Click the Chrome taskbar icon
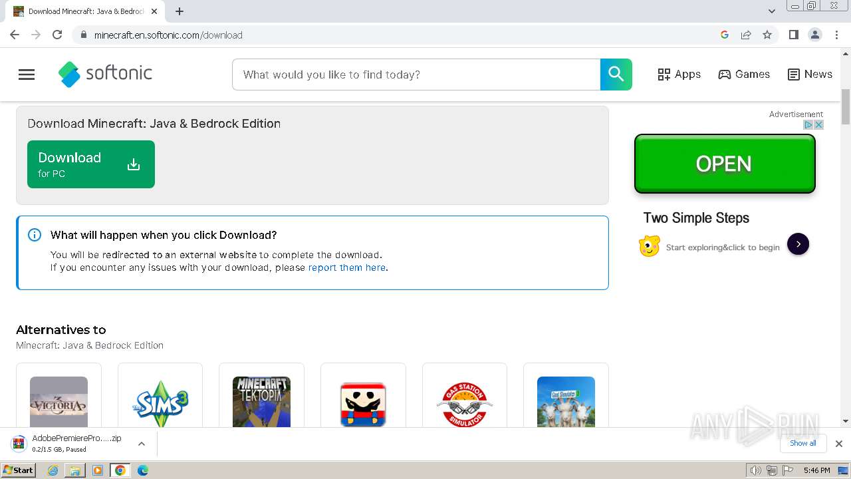The height and width of the screenshot is (479, 851). 120,470
